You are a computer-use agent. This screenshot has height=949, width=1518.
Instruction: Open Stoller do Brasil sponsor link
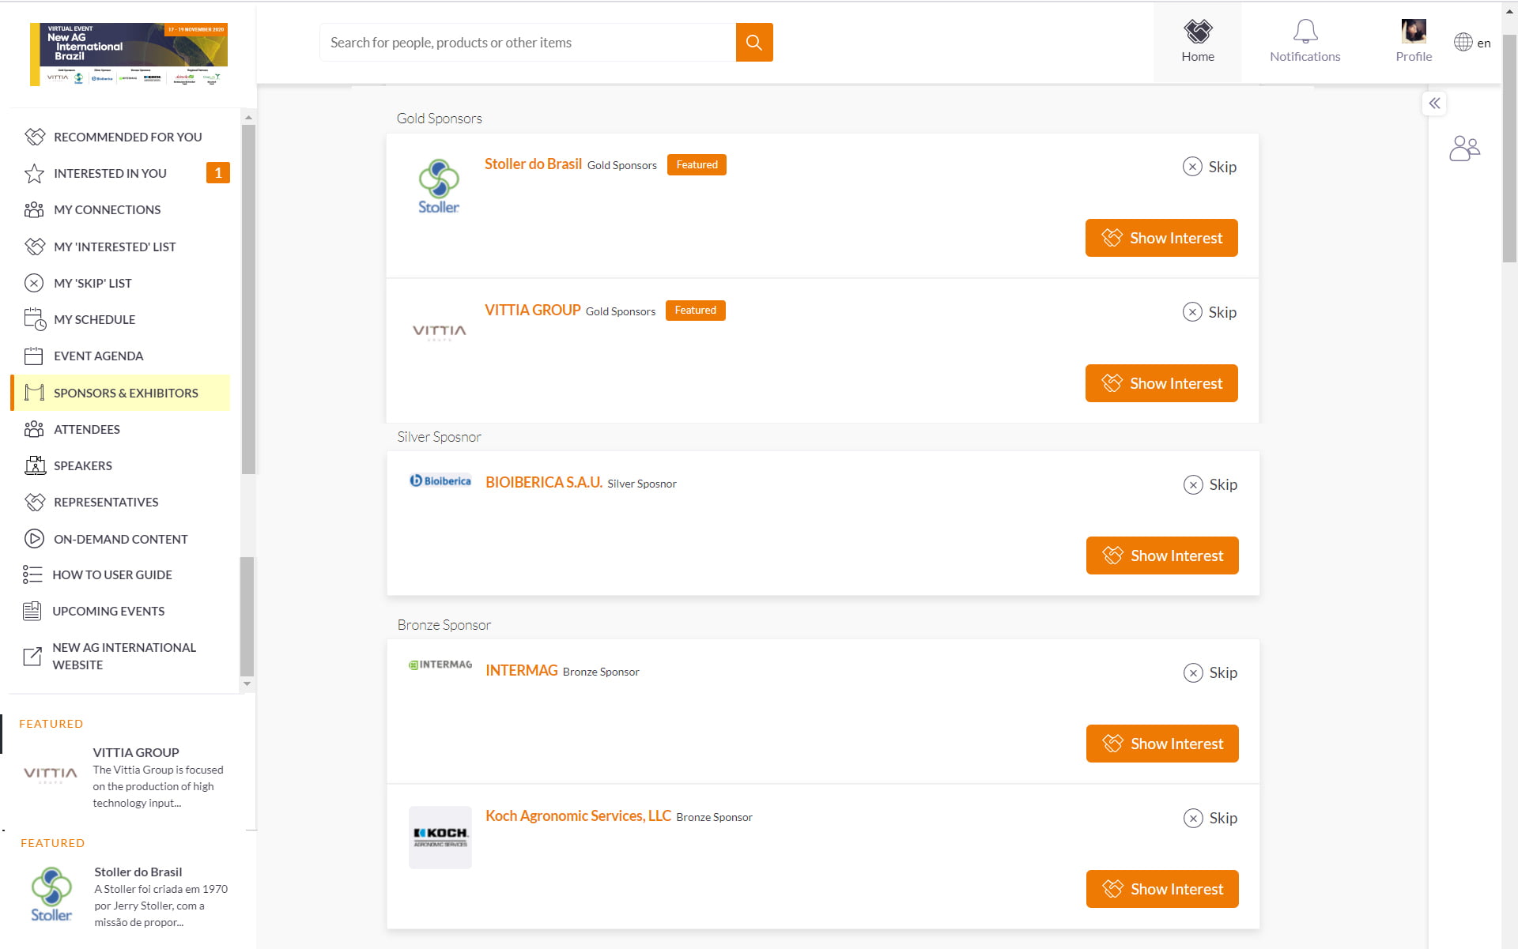pos(533,164)
